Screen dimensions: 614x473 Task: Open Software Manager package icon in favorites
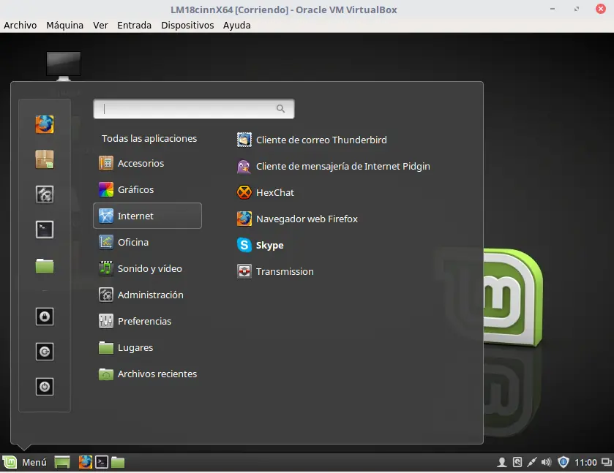[x=45, y=159]
